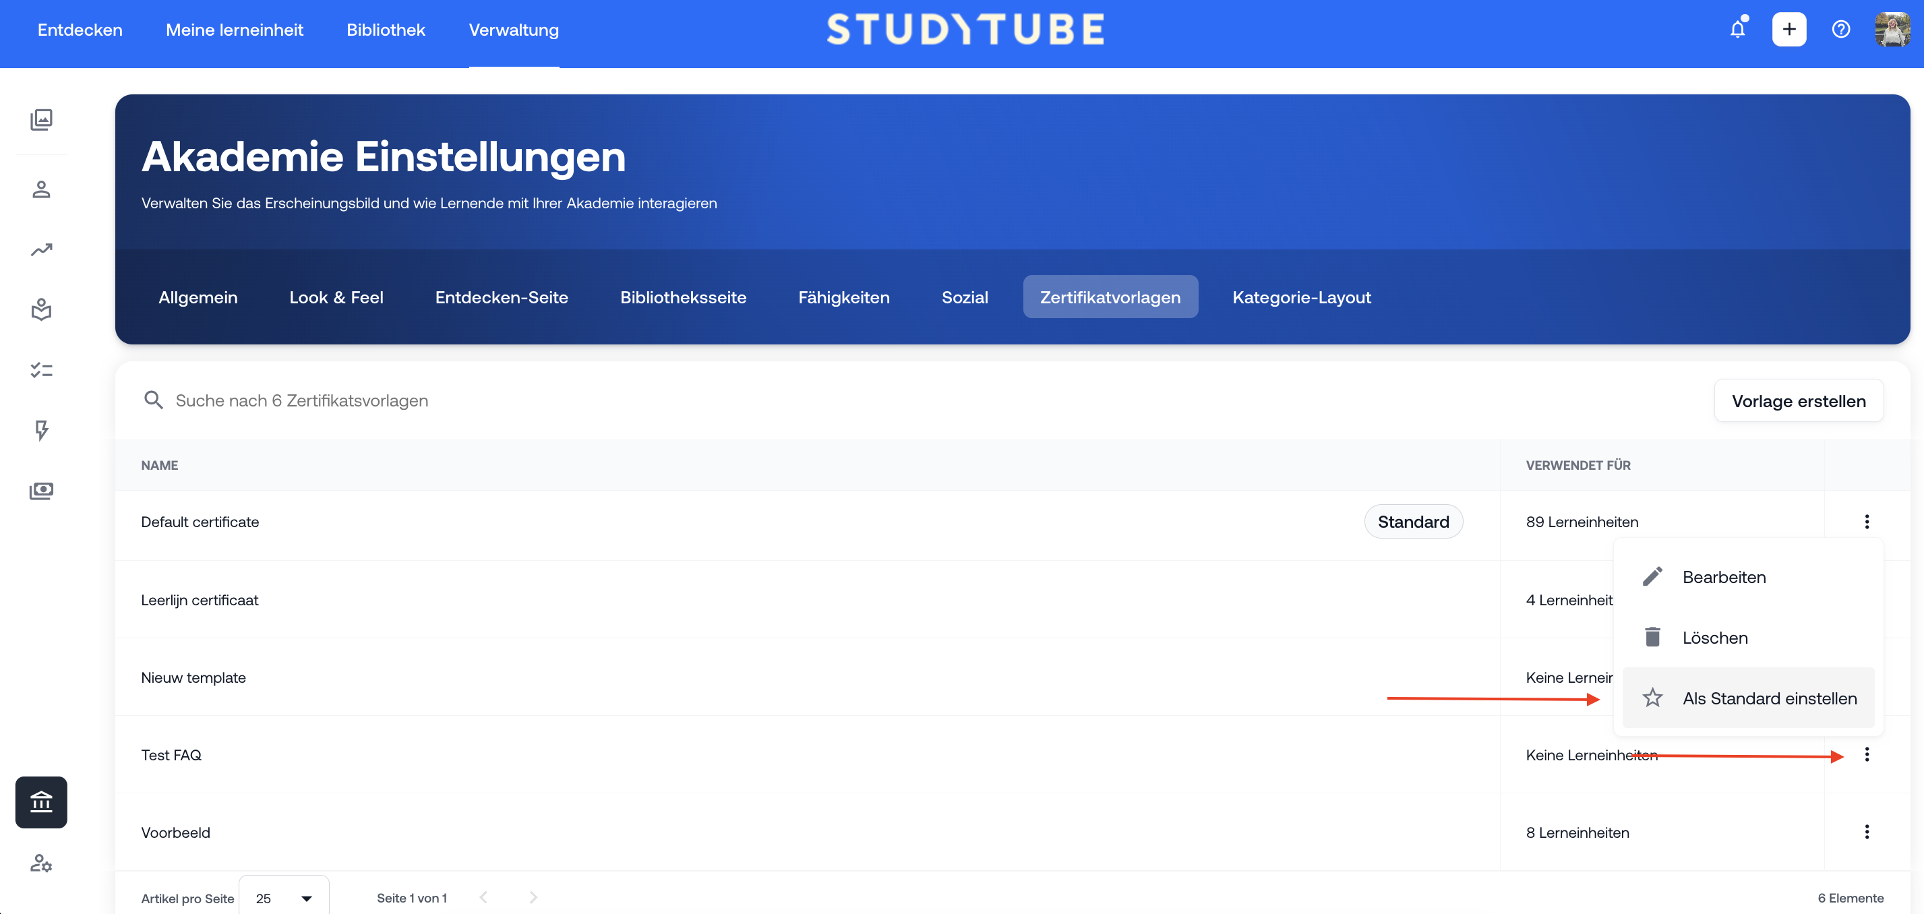Open the user profile avatar
The image size is (1924, 914).
coord(1892,30)
